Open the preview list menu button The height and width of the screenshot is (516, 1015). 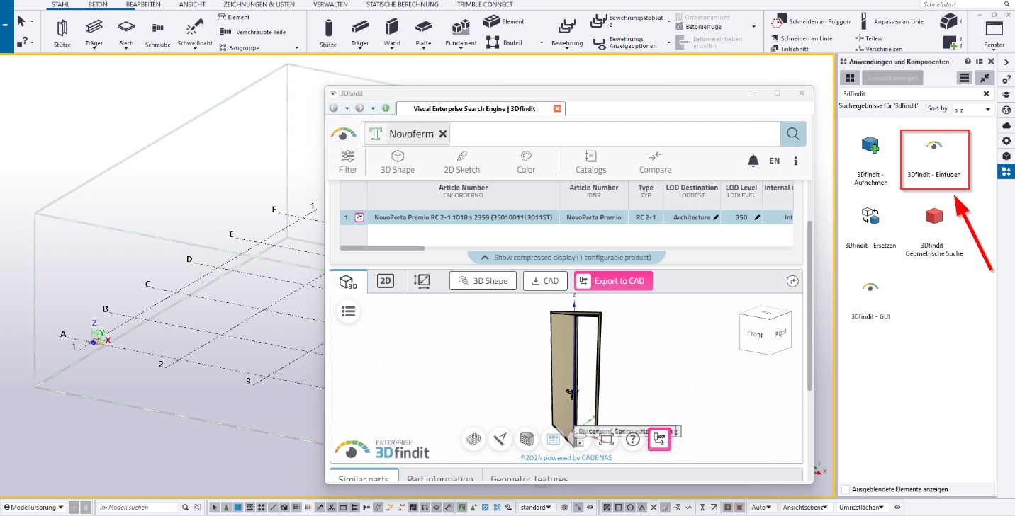(x=348, y=311)
